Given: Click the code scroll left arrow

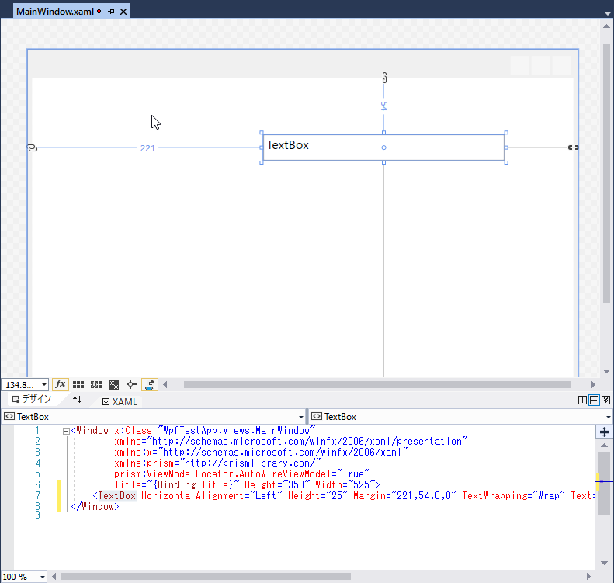Looking at the screenshot, I should (54, 577).
